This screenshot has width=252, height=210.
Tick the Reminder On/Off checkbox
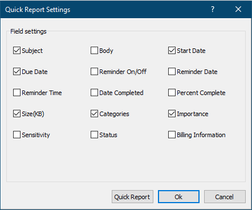point(94,72)
